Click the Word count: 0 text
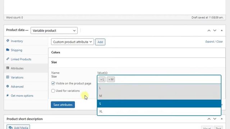This screenshot has width=230, height=129. click(14, 18)
